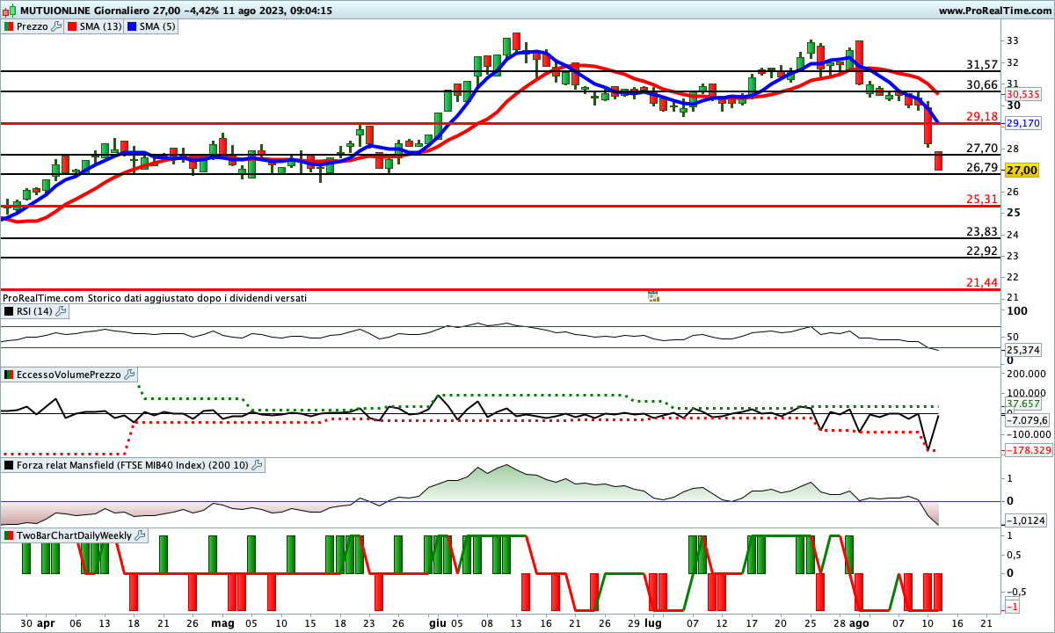Click the red SMA (13) color square
Image resolution: width=1055 pixels, height=633 pixels.
pyautogui.click(x=73, y=26)
